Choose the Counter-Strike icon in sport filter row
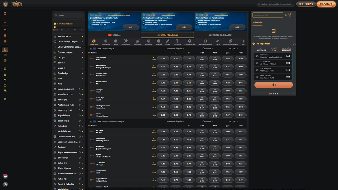This screenshot has height=190, width=338. [x=190, y=42]
